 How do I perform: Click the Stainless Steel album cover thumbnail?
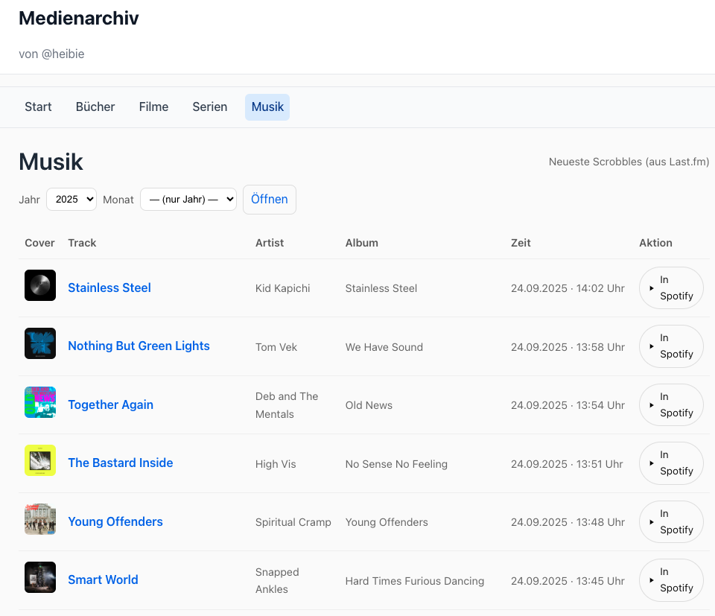40,285
